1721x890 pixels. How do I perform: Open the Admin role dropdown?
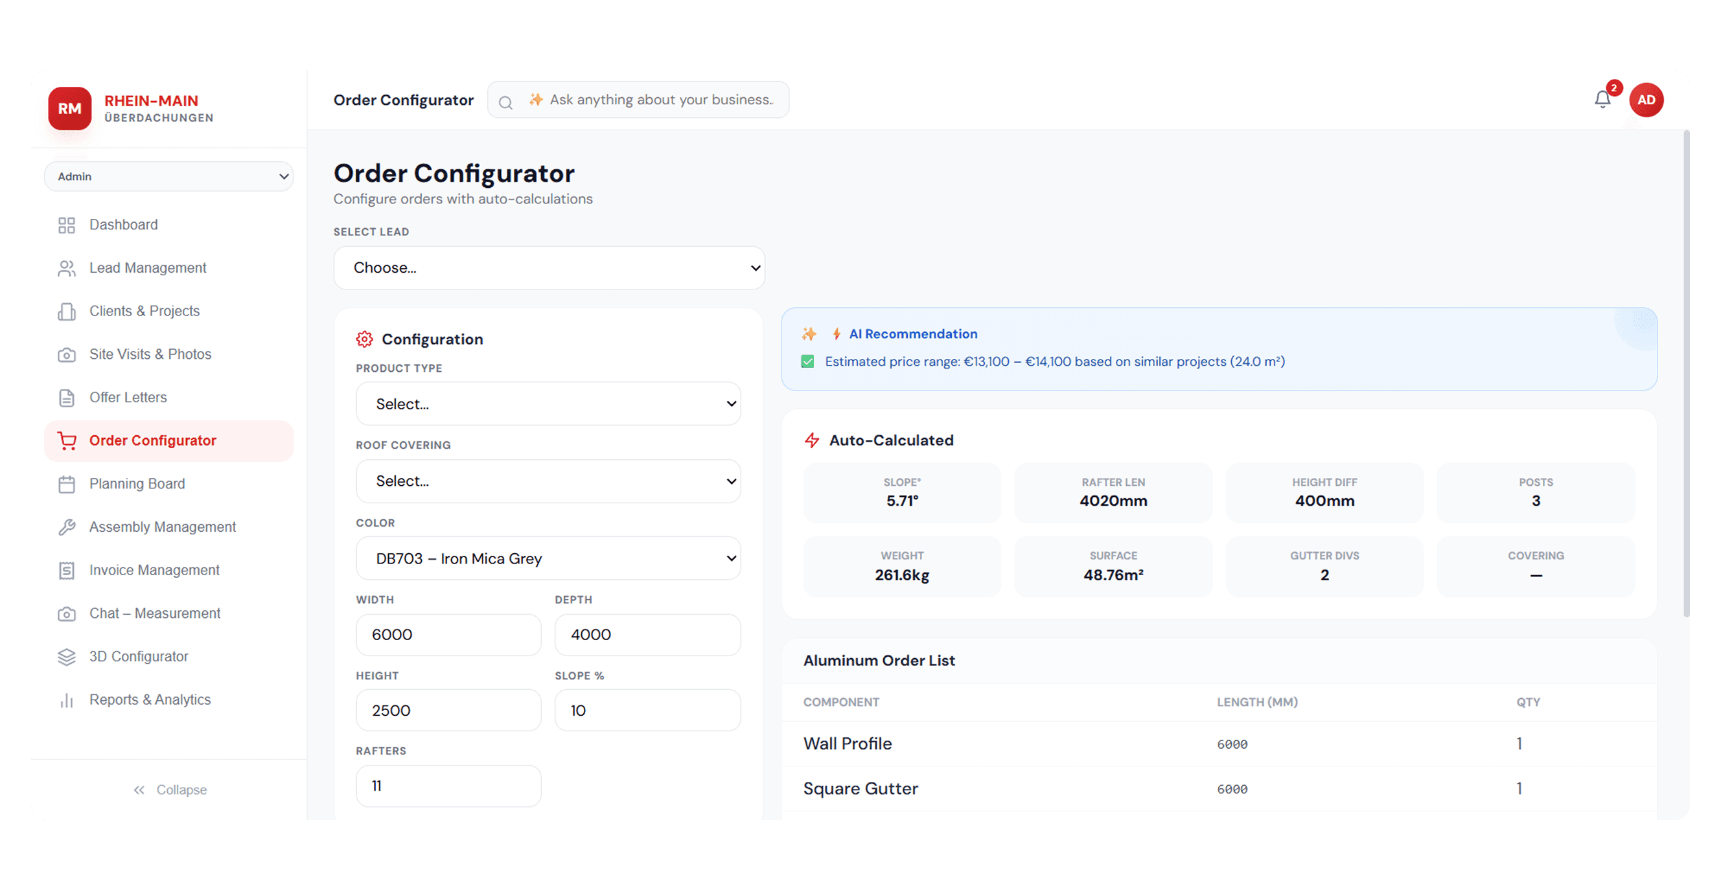pos(168,176)
